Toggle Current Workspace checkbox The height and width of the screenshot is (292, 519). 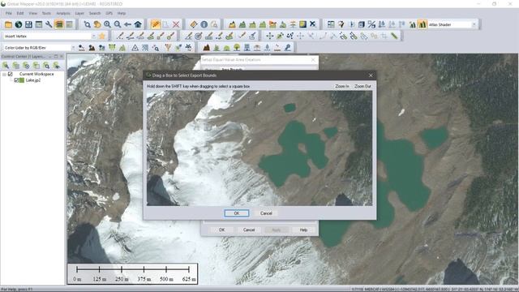(x=11, y=74)
